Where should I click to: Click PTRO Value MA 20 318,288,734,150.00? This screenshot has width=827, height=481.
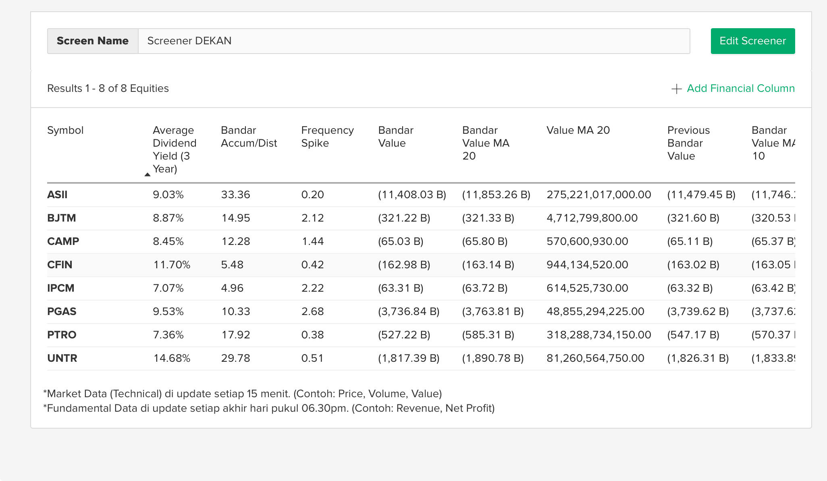(x=599, y=335)
